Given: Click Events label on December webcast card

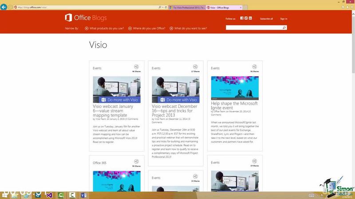Looking at the screenshot, I should coord(156,68).
